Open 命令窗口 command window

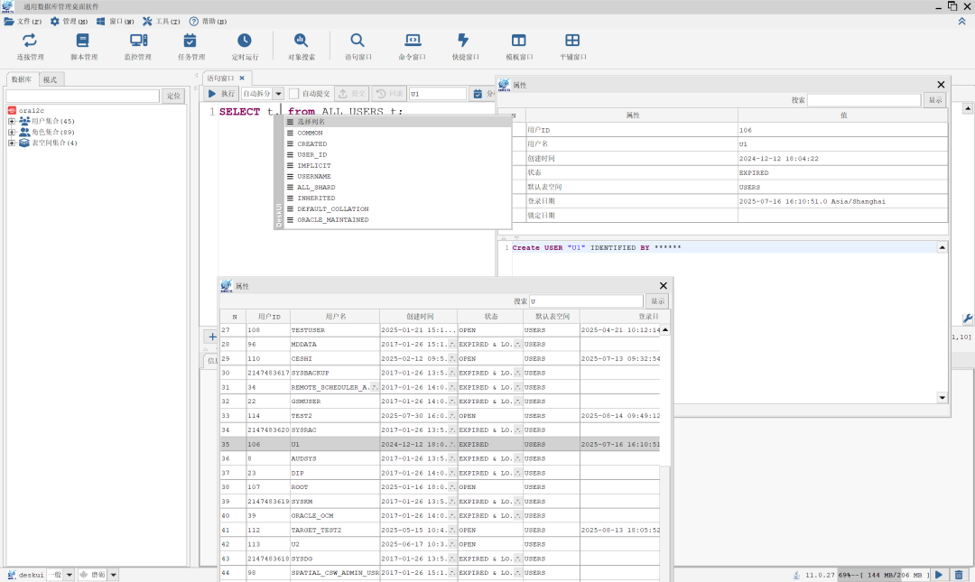click(412, 47)
